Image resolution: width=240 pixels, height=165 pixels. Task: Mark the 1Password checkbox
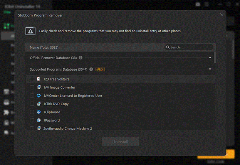pyautogui.click(x=32, y=120)
